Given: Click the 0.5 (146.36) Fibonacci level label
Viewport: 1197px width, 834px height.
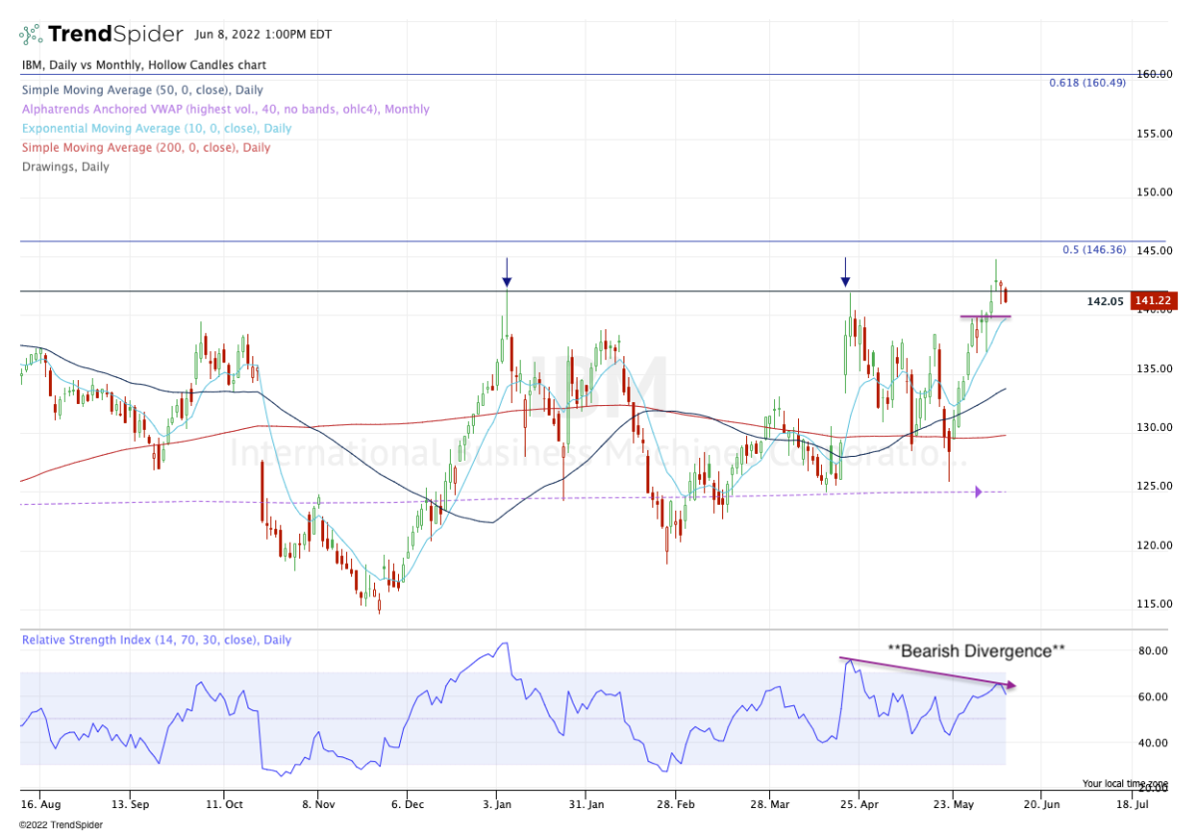Looking at the screenshot, I should 1093,250.
